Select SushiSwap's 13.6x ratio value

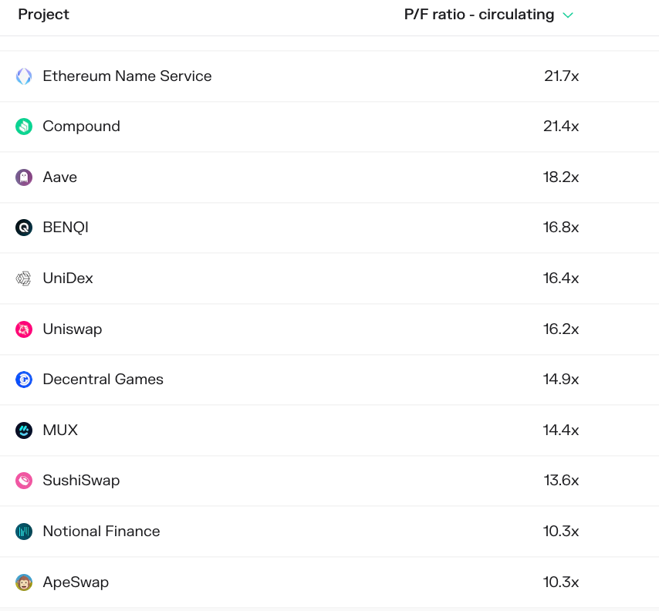[562, 481]
